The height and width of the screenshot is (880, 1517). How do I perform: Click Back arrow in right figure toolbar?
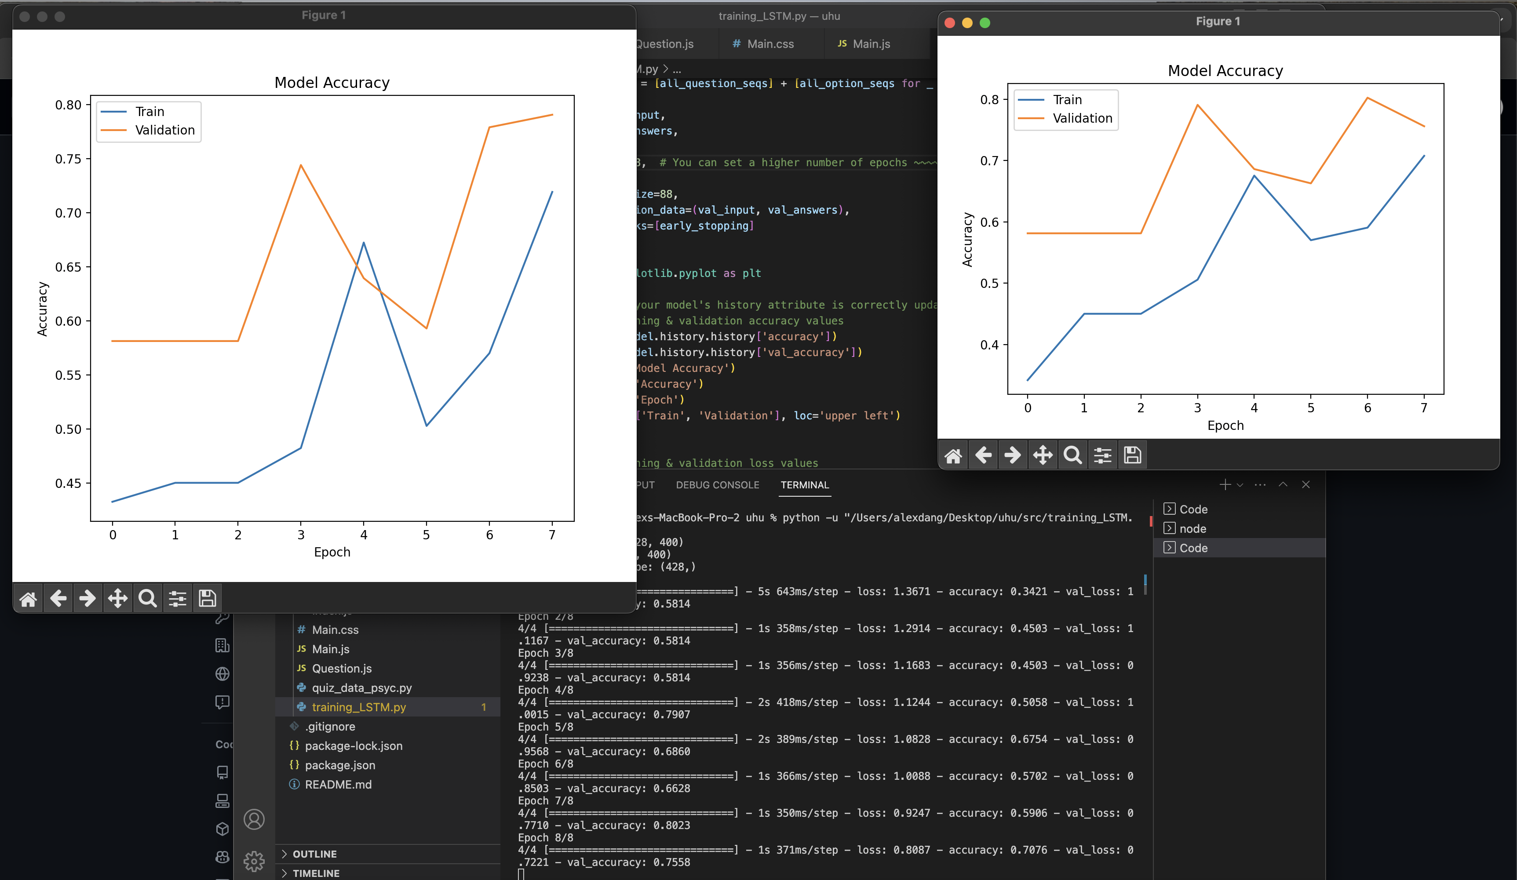tap(983, 455)
